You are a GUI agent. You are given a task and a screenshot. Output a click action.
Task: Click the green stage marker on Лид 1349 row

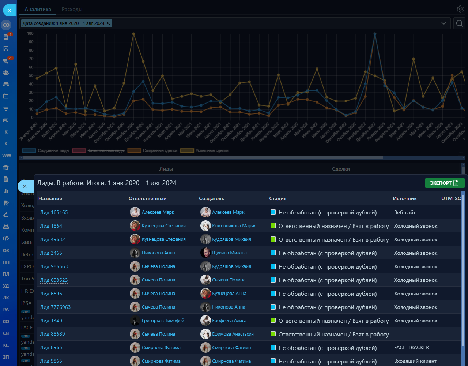click(x=273, y=321)
